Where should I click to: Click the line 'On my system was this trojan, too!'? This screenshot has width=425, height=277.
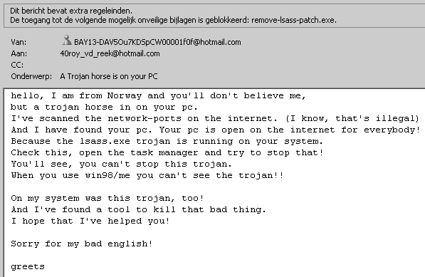[107, 198]
